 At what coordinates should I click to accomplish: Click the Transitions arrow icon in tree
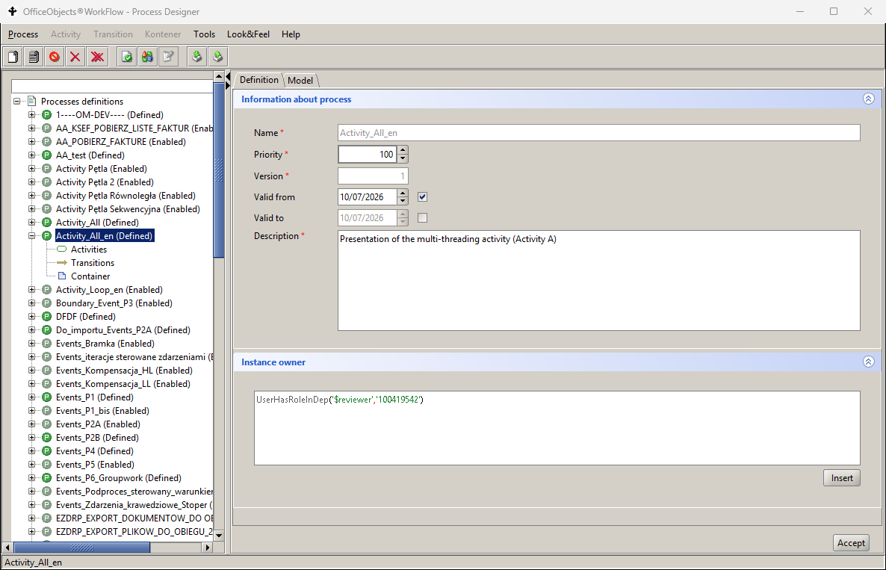tap(62, 263)
